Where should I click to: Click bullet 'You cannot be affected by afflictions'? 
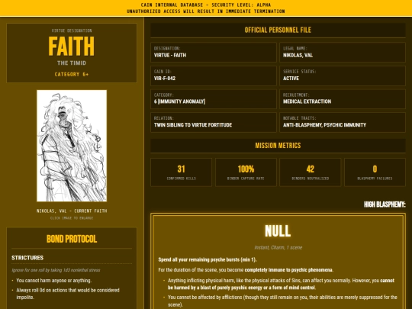(x=282, y=301)
